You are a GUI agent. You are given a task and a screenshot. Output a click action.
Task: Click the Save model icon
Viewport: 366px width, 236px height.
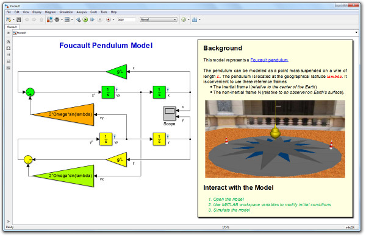point(19,19)
